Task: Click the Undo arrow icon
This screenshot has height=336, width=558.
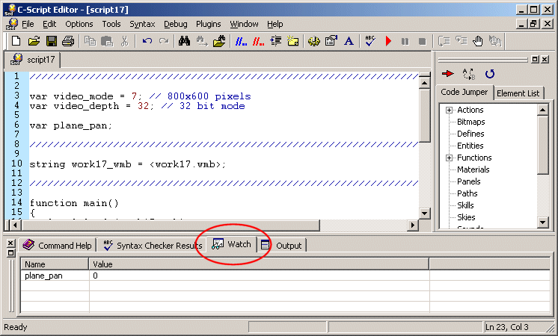Action: click(147, 41)
